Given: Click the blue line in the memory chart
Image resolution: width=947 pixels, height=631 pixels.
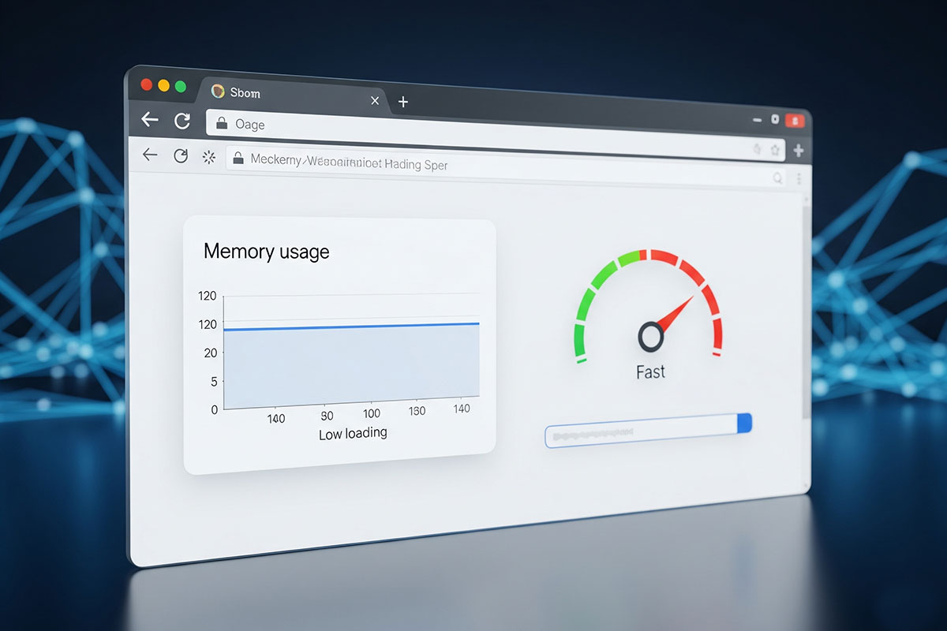Looking at the screenshot, I should [351, 327].
